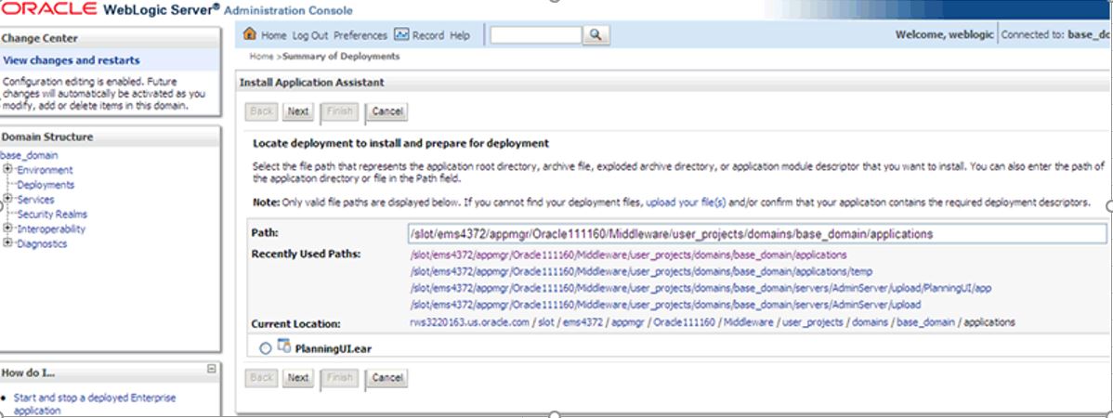Click the Path input field

click(x=757, y=233)
